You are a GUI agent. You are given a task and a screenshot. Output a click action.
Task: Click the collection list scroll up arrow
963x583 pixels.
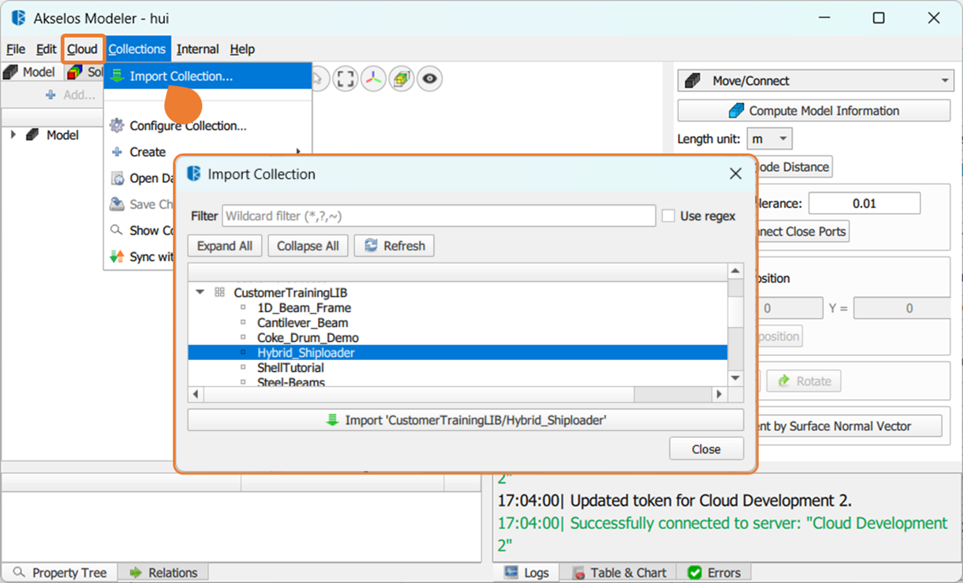click(735, 271)
